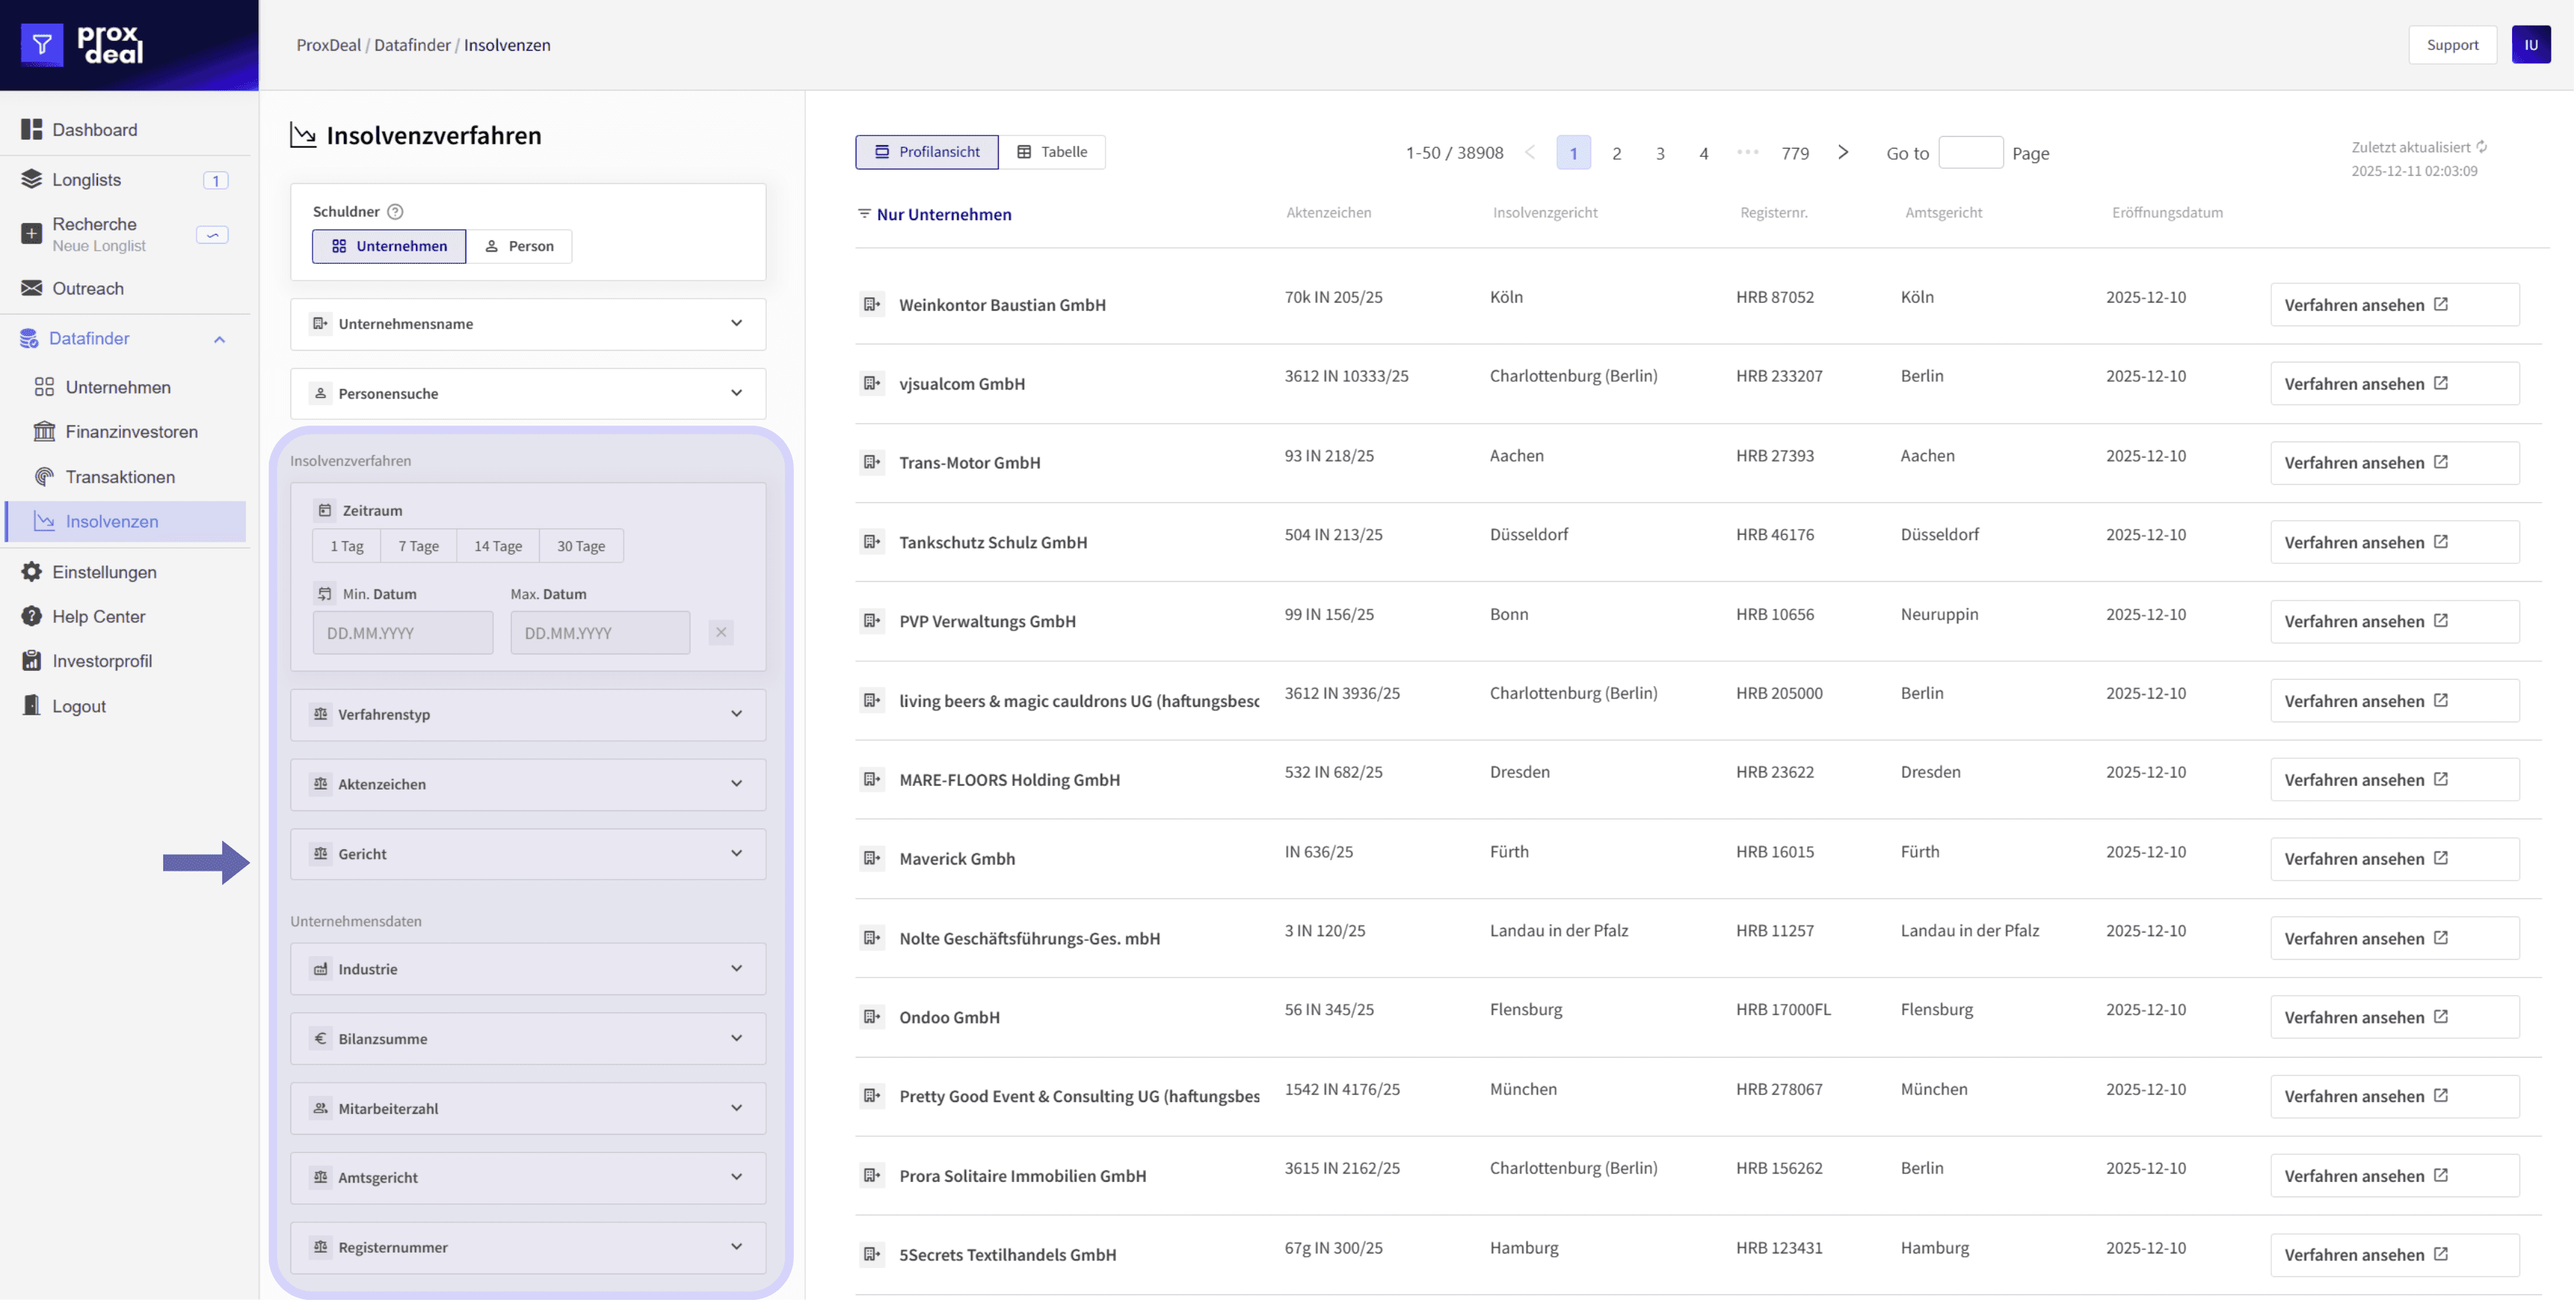Click the Schuldner help question mark icon

[395, 211]
